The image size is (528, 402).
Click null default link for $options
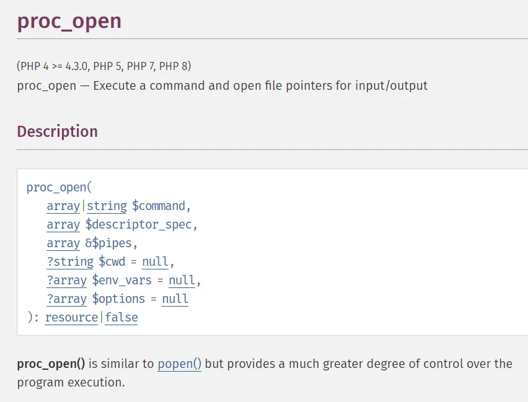tap(175, 299)
